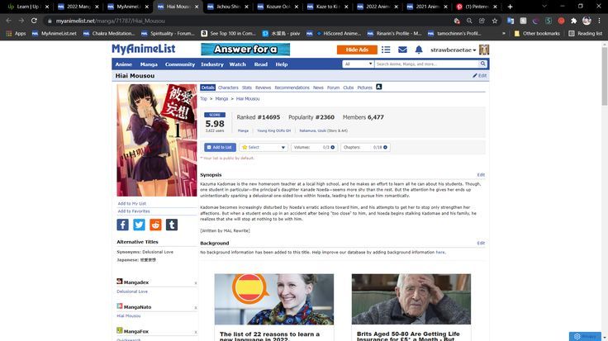Open browser zoom magnifier icon
The image size is (608, 341).
[x=469, y=21]
